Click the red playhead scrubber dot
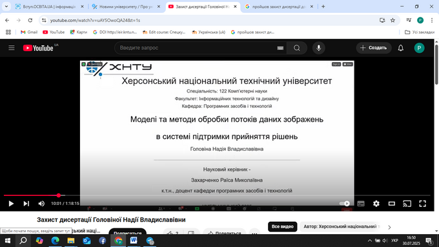 tap(59, 195)
